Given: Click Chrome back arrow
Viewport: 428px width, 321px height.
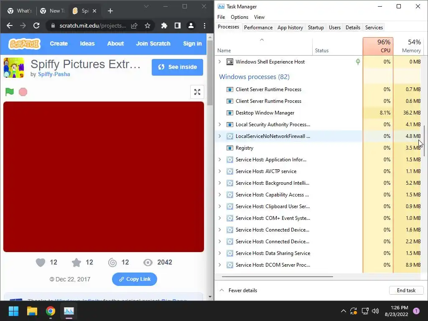Looking at the screenshot, I should click(10, 25).
